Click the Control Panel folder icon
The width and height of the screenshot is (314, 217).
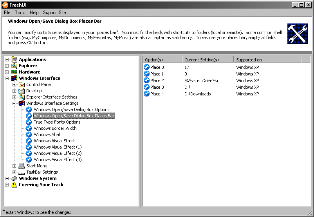click(22, 84)
